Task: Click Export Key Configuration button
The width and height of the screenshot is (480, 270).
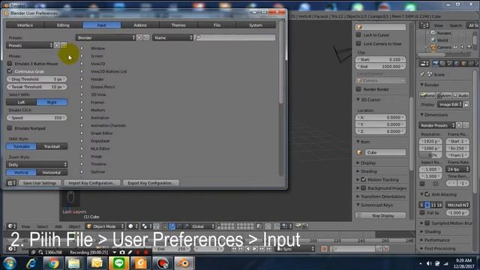Action: coord(151,183)
